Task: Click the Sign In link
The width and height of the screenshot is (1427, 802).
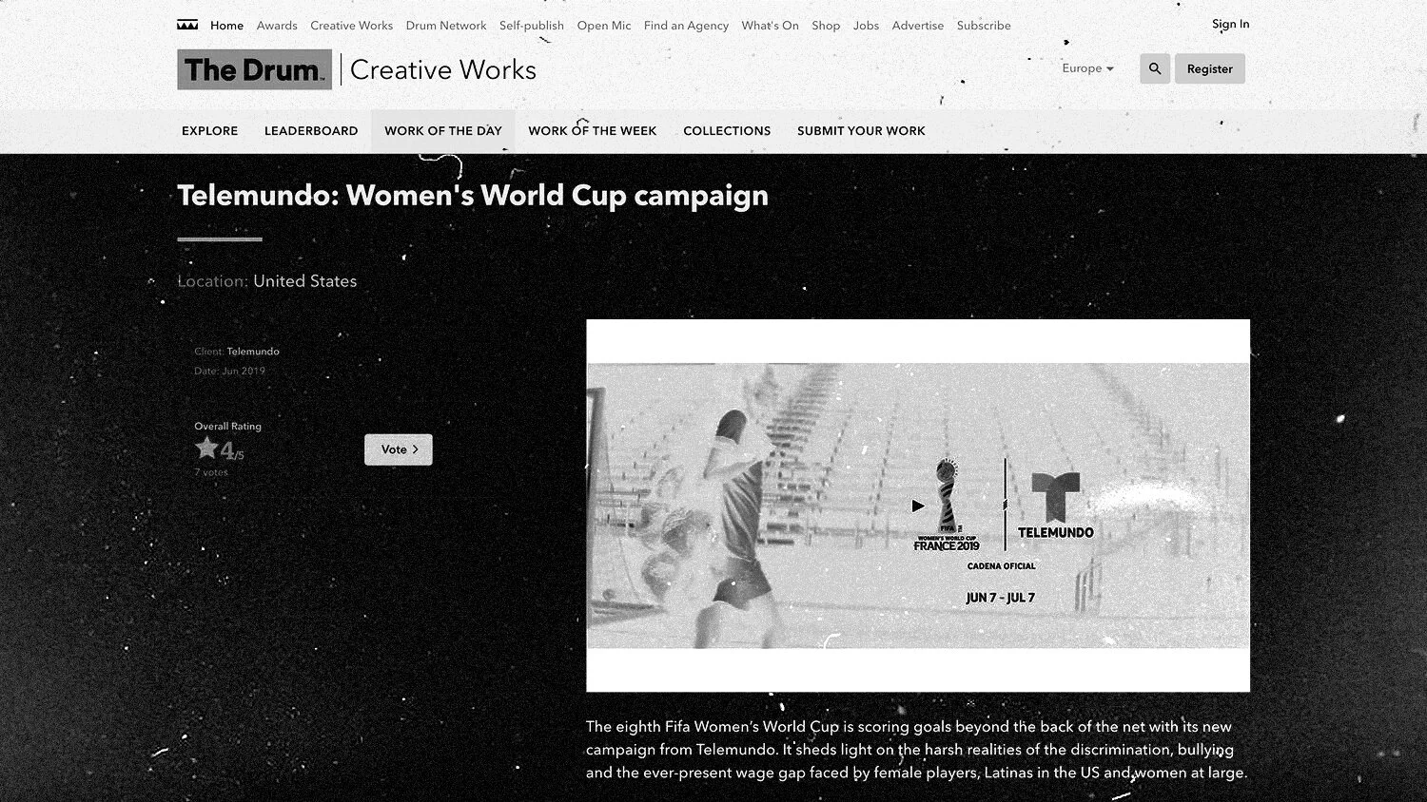Action: click(x=1231, y=24)
